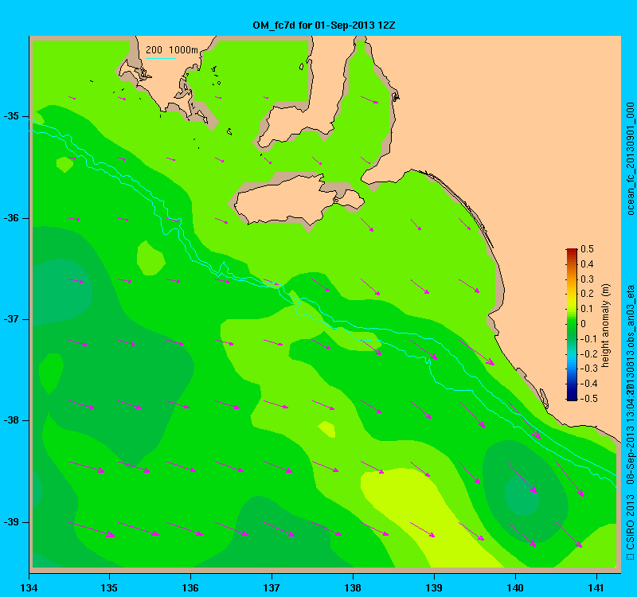The height and width of the screenshot is (597, 637).
Task: Click the 0.1 colorbar tick label
Action: click(x=587, y=309)
